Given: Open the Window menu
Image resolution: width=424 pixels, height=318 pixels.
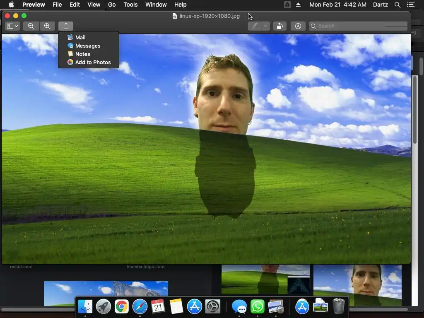Looking at the screenshot, I should (156, 5).
